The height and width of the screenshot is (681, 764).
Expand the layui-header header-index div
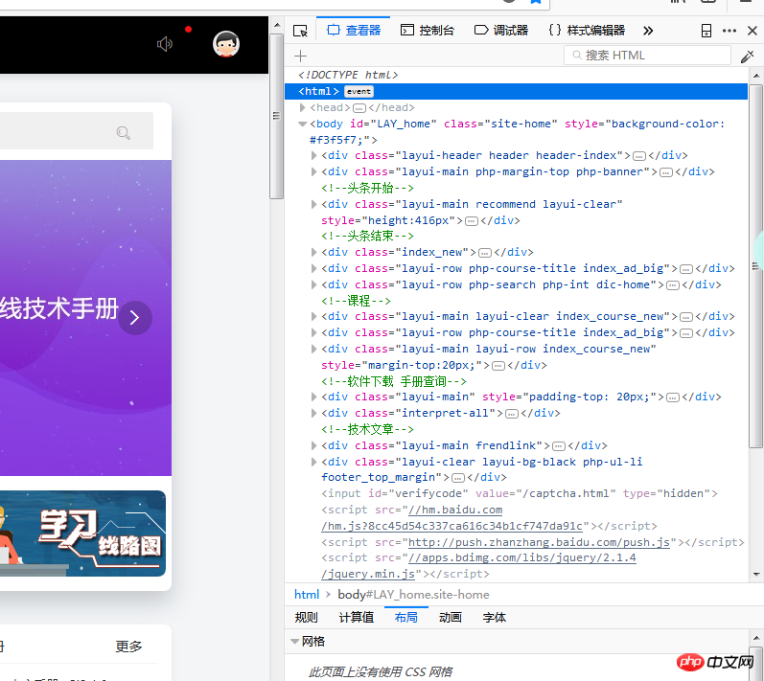tap(314, 156)
